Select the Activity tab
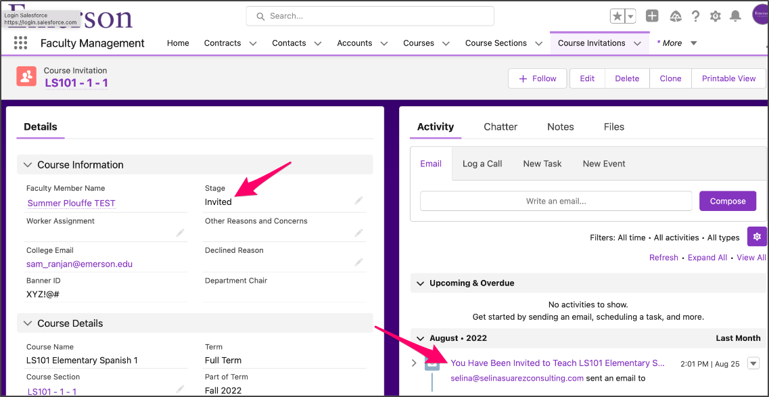Viewport: 769px width, 397px height. click(436, 127)
